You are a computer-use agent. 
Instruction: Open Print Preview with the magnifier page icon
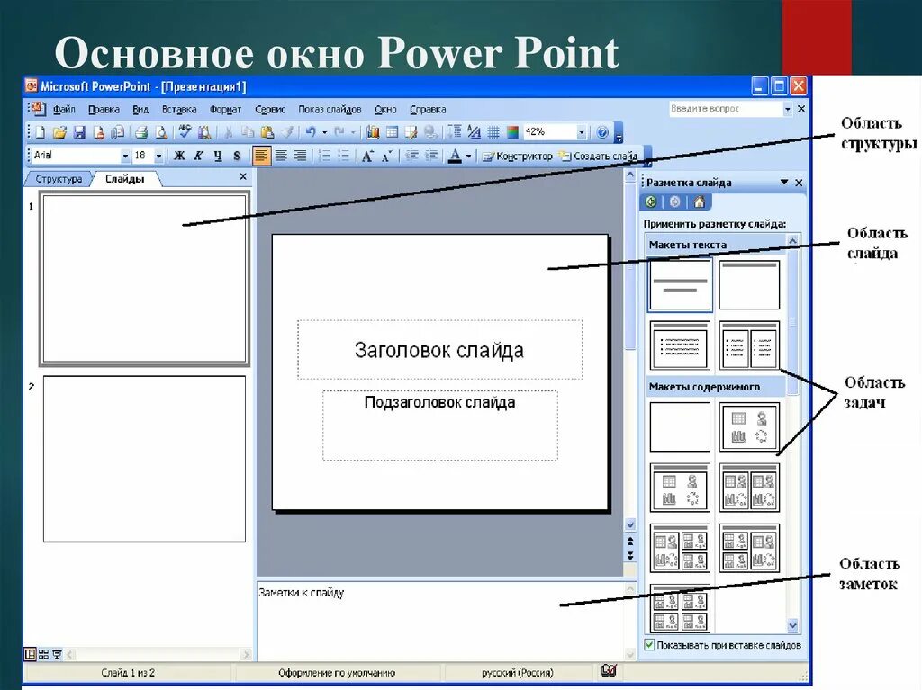(x=161, y=132)
